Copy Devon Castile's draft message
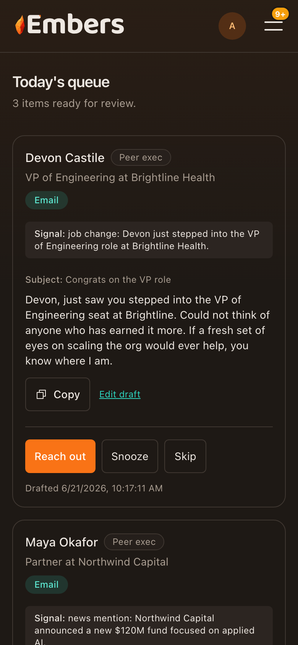The height and width of the screenshot is (645, 298). [58, 394]
